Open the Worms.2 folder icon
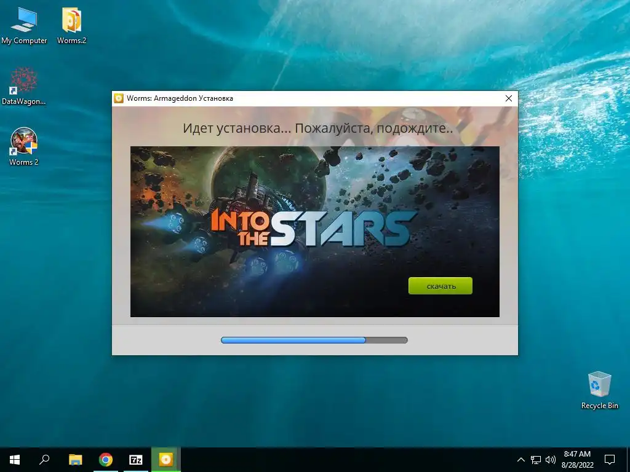This screenshot has width=630, height=472. pos(71,25)
